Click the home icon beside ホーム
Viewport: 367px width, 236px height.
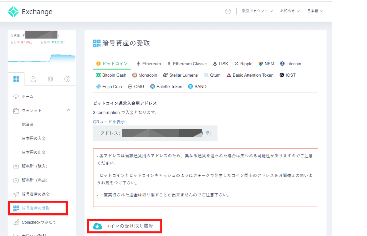pyautogui.click(x=16, y=96)
